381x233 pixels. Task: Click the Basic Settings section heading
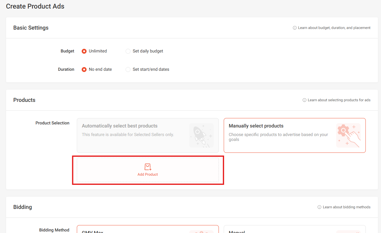pyautogui.click(x=31, y=28)
